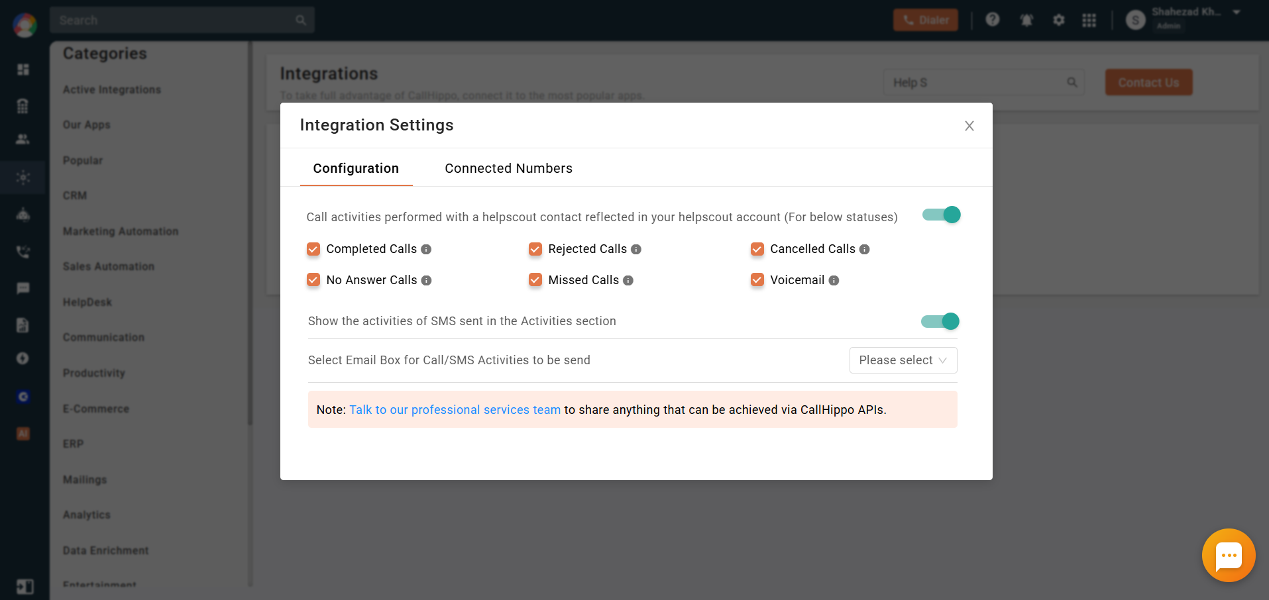The width and height of the screenshot is (1269, 600).
Task: Open orange AI icon in sidebar
Action: (23, 434)
